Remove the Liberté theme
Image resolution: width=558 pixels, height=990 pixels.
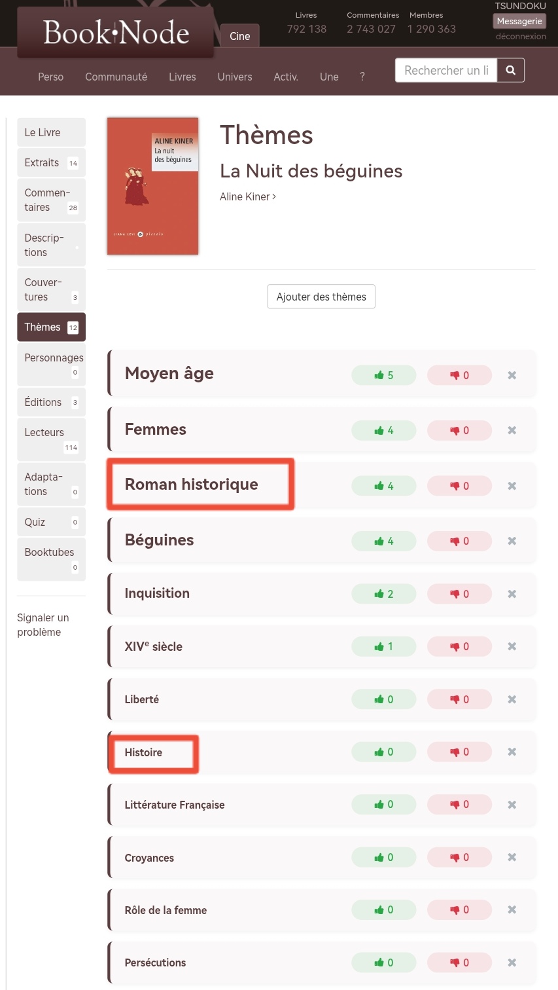point(512,699)
